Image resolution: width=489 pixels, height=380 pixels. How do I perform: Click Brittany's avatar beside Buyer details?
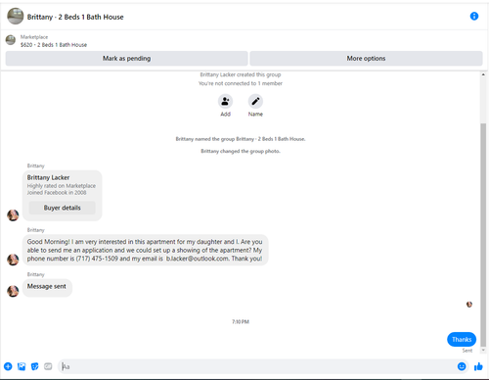(13, 215)
